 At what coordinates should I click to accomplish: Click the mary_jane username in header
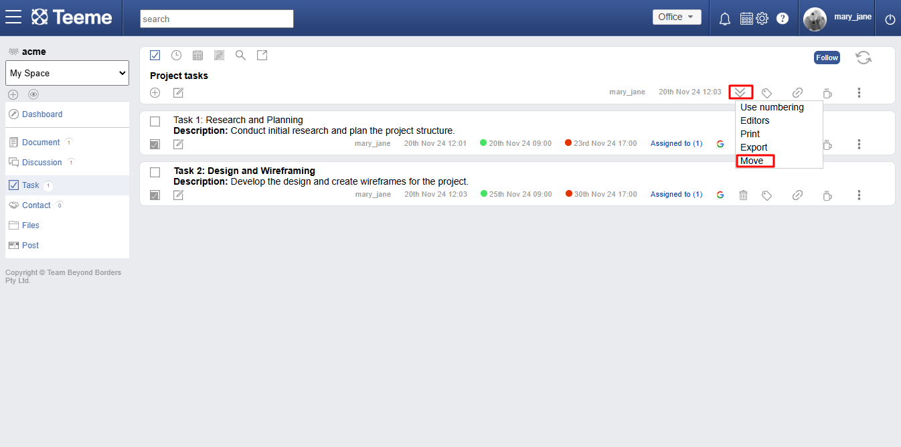pos(853,17)
